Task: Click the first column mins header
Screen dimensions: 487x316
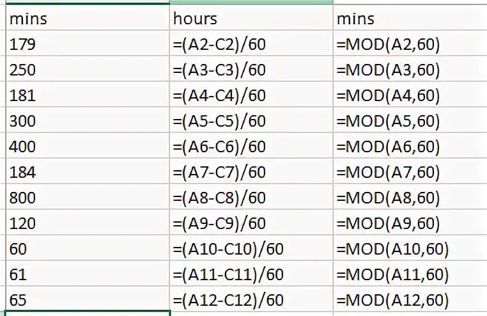Action: [x=88, y=17]
